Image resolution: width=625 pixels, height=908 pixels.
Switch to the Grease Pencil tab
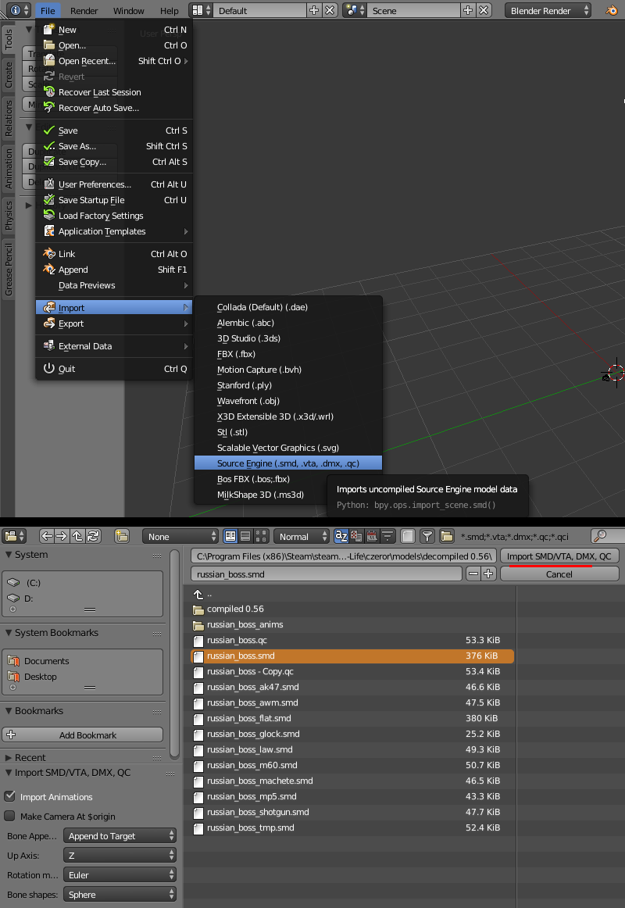pyautogui.click(x=9, y=270)
